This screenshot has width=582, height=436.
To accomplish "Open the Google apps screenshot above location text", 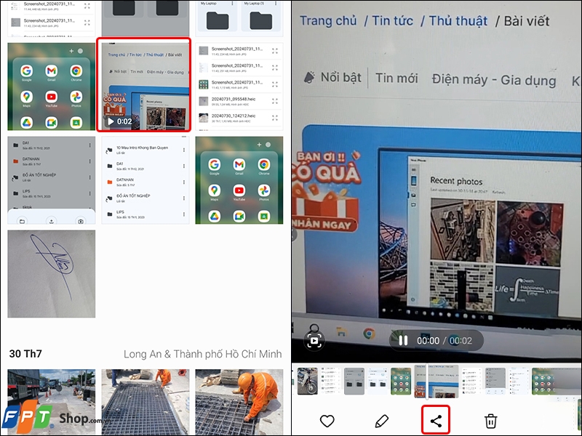I will click(x=239, y=180).
